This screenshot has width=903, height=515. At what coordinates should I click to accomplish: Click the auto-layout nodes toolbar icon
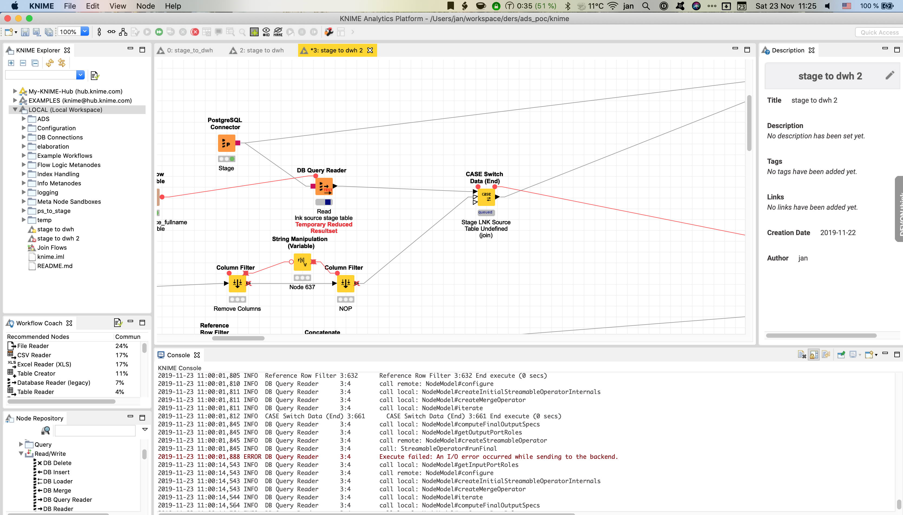pyautogui.click(x=123, y=32)
